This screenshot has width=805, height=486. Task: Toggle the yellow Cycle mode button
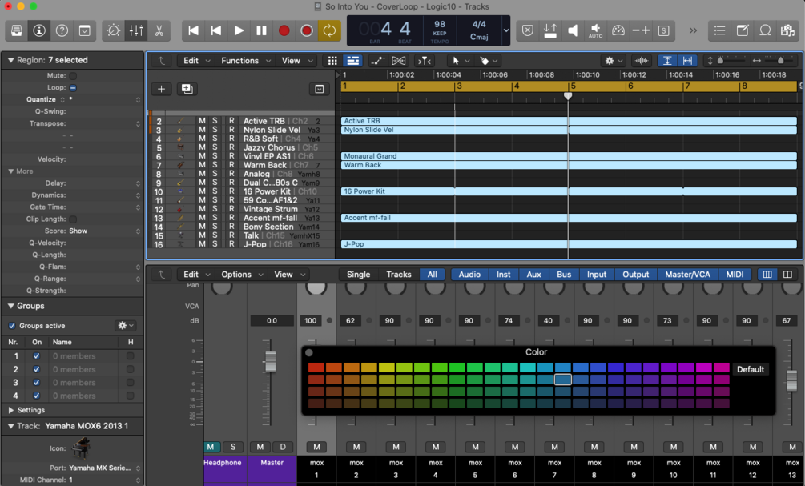tap(329, 30)
